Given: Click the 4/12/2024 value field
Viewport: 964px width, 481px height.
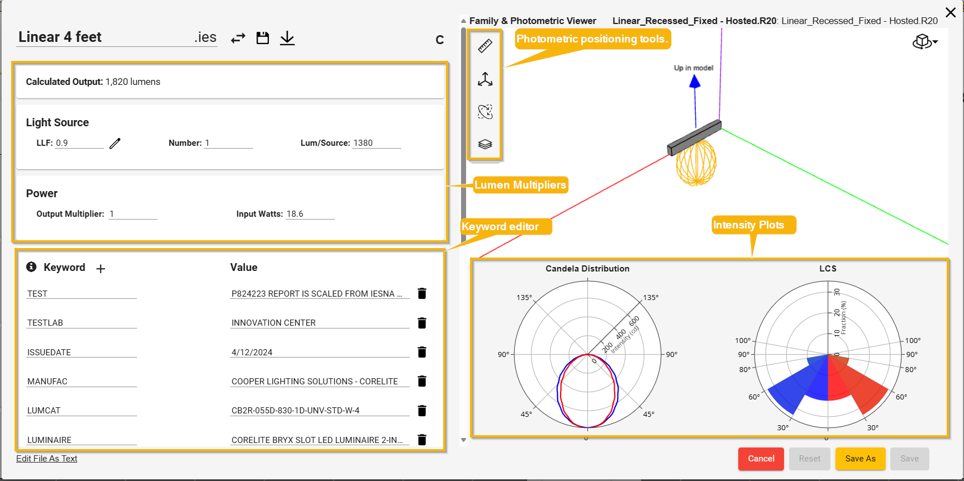Looking at the screenshot, I should (x=320, y=353).
